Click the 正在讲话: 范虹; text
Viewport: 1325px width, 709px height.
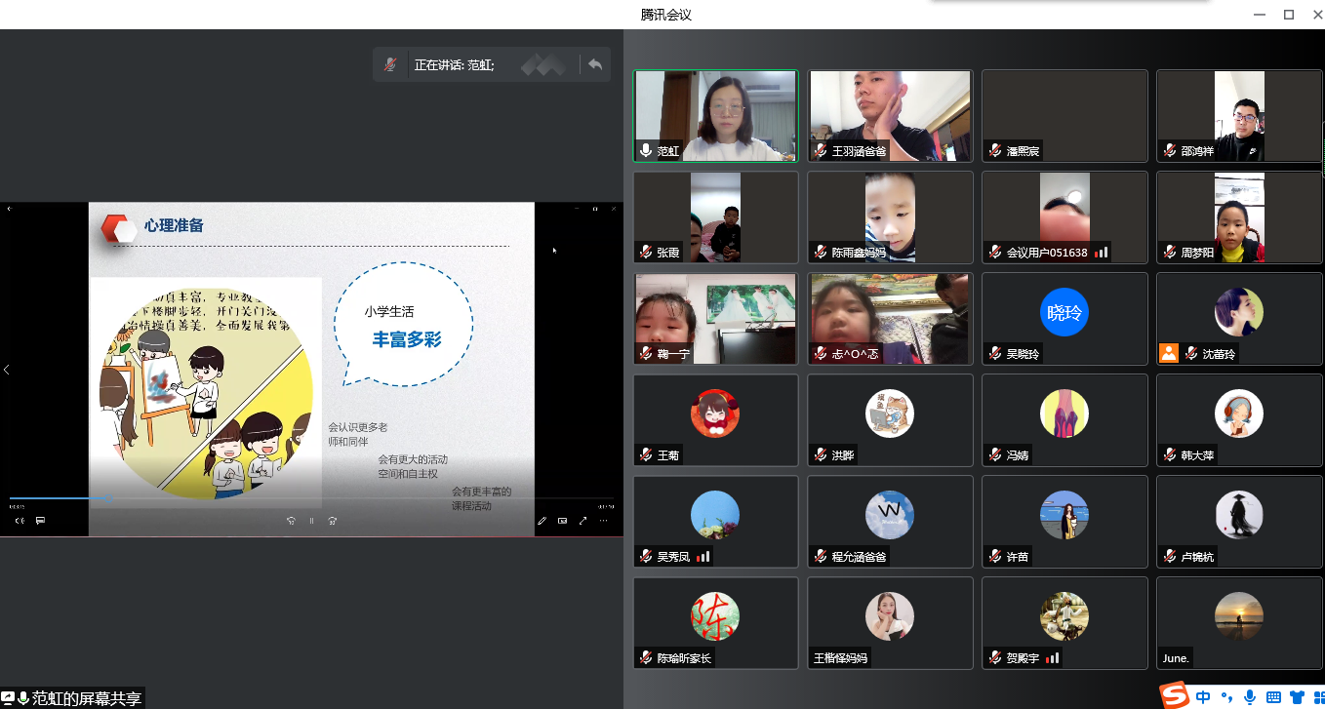455,65
